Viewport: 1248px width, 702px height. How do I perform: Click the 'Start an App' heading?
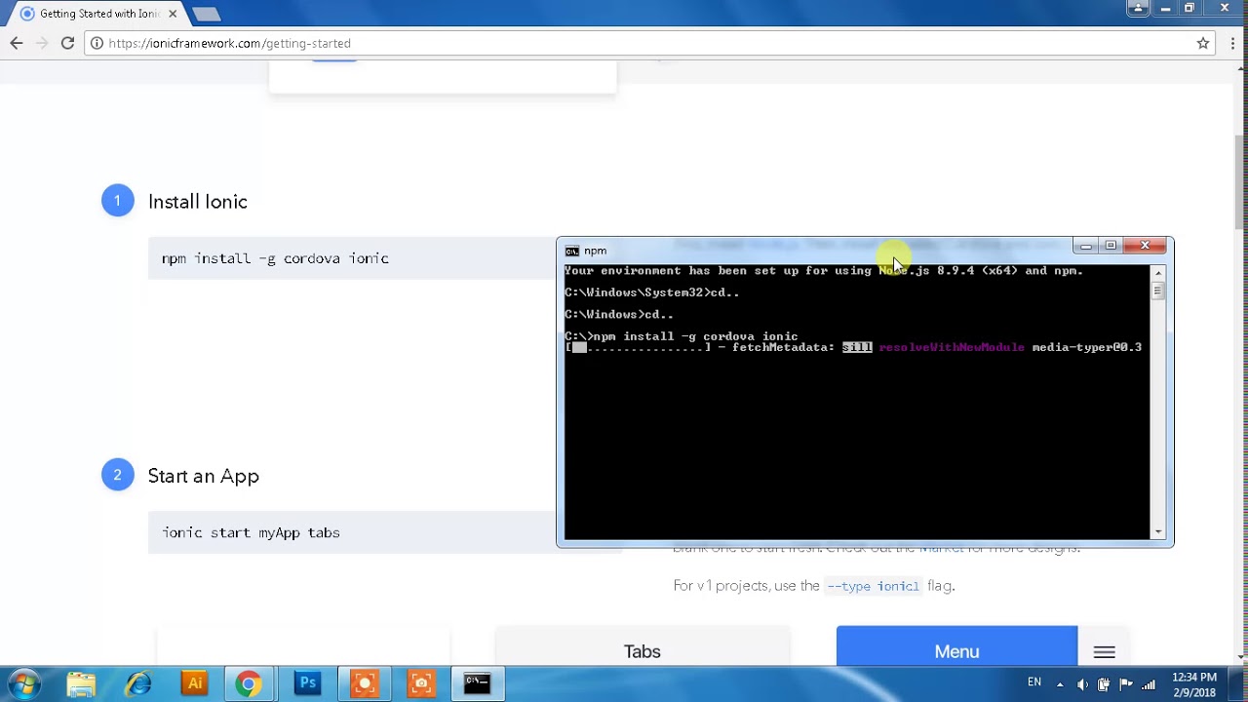coord(203,476)
